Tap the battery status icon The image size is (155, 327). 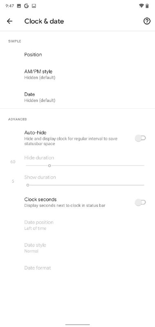147,6
